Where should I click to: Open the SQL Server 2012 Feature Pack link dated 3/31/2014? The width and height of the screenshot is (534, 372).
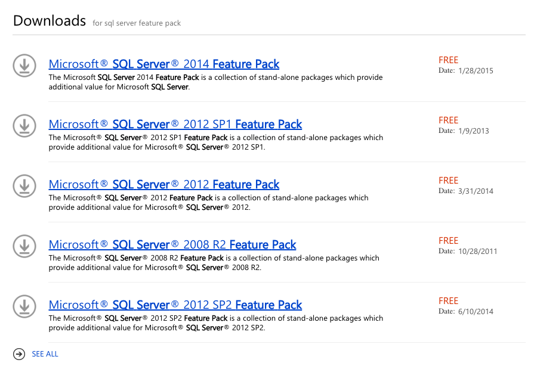(x=164, y=184)
